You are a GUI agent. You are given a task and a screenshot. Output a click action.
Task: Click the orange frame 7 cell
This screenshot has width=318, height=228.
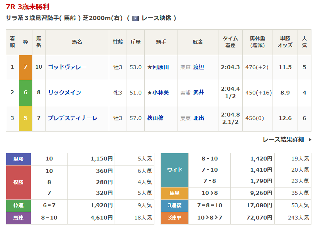[25, 67]
